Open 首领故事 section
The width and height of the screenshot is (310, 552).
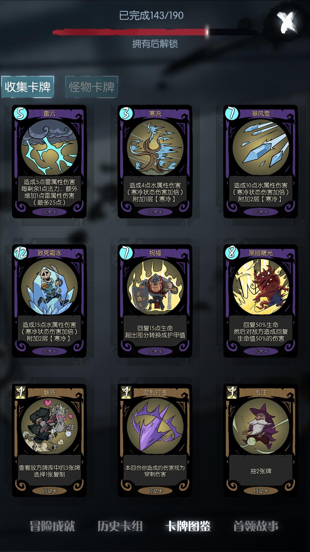(x=256, y=526)
